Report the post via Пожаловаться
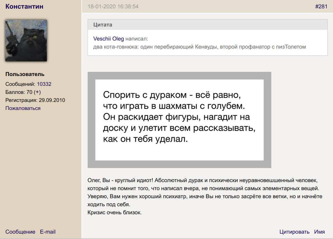The image size is (333, 239). coord(23,108)
